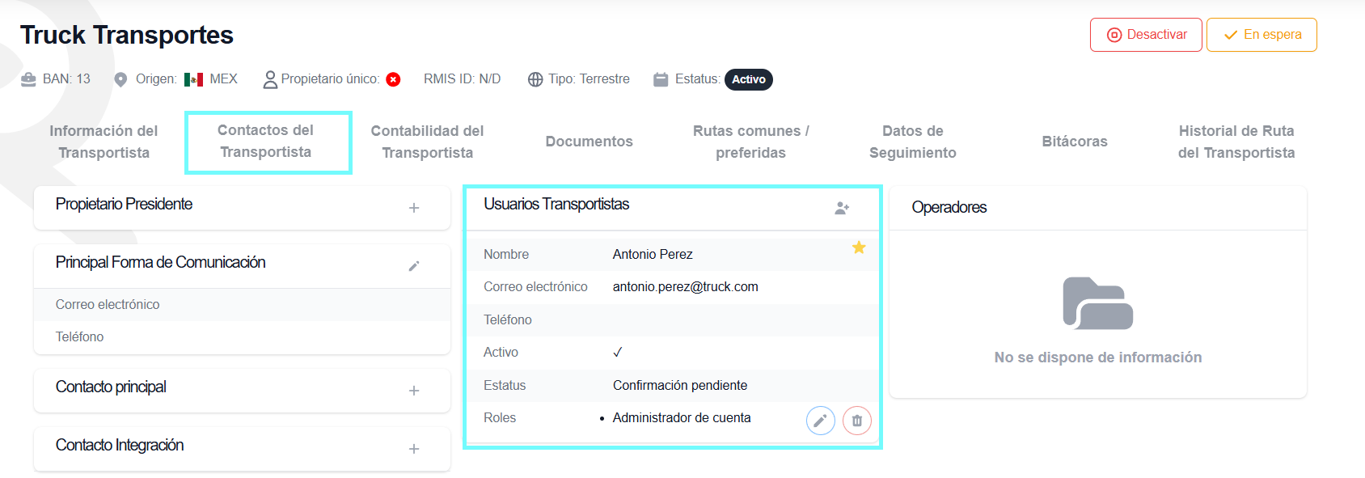Click the En espera button
The width and height of the screenshot is (1365, 478).
click(1261, 35)
